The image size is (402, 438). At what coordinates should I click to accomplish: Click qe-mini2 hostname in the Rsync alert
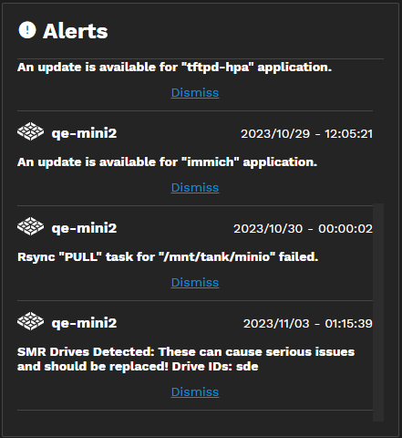point(84,228)
